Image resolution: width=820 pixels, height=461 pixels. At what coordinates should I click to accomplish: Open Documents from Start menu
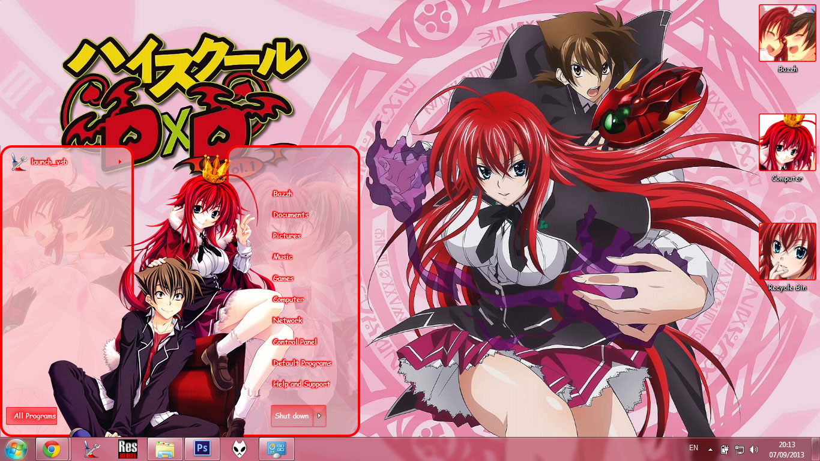point(291,215)
